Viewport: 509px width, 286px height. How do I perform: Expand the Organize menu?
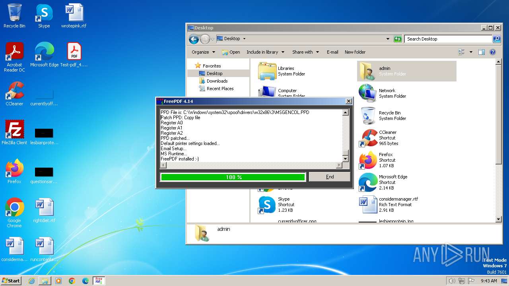(x=203, y=52)
